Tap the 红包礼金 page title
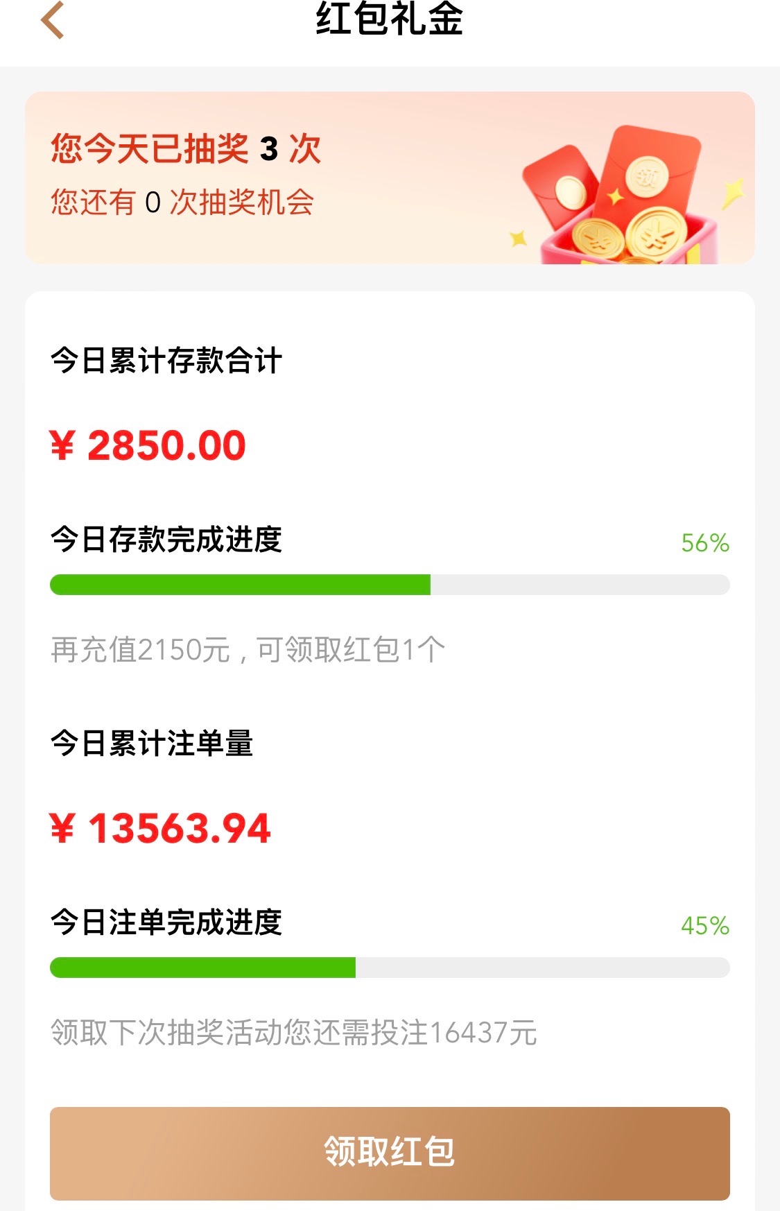Screen dimensions: 780x1211 (x=390, y=18)
